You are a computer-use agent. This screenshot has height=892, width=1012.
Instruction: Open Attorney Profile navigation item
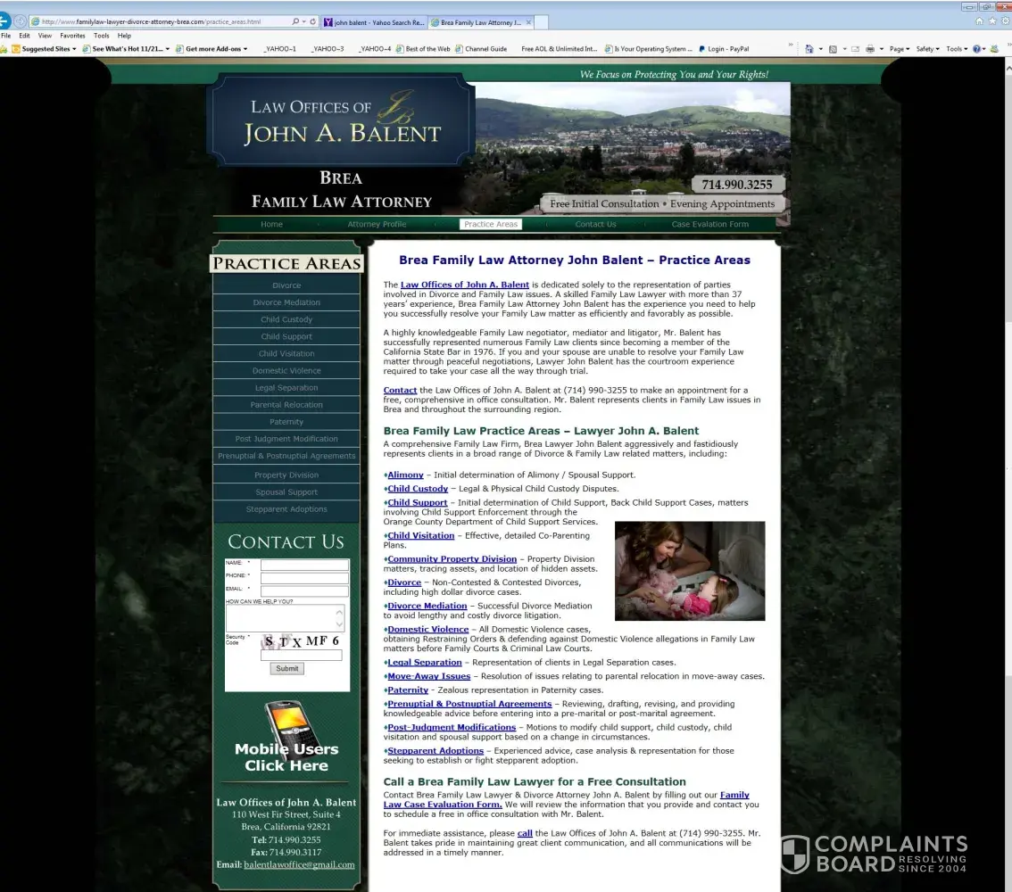[377, 224]
